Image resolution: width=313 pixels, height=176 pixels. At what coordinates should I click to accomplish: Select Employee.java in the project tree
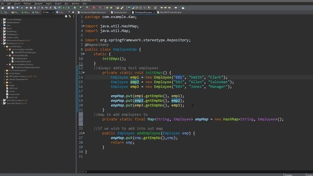click(21, 58)
